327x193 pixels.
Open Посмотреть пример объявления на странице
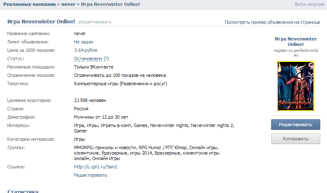pyautogui.click(x=272, y=22)
